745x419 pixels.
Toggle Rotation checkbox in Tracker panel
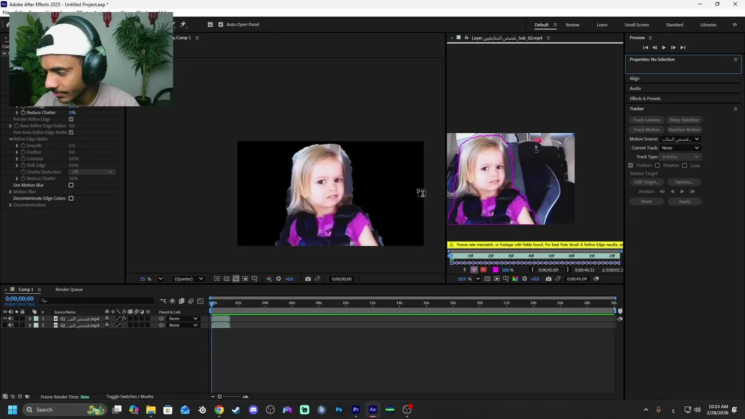[x=657, y=165]
